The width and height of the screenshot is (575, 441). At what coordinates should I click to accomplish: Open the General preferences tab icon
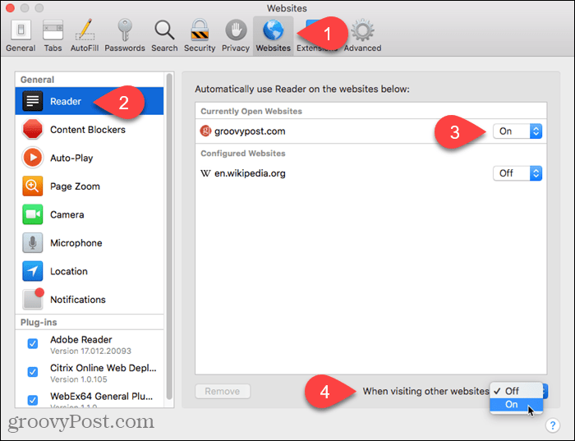point(21,30)
